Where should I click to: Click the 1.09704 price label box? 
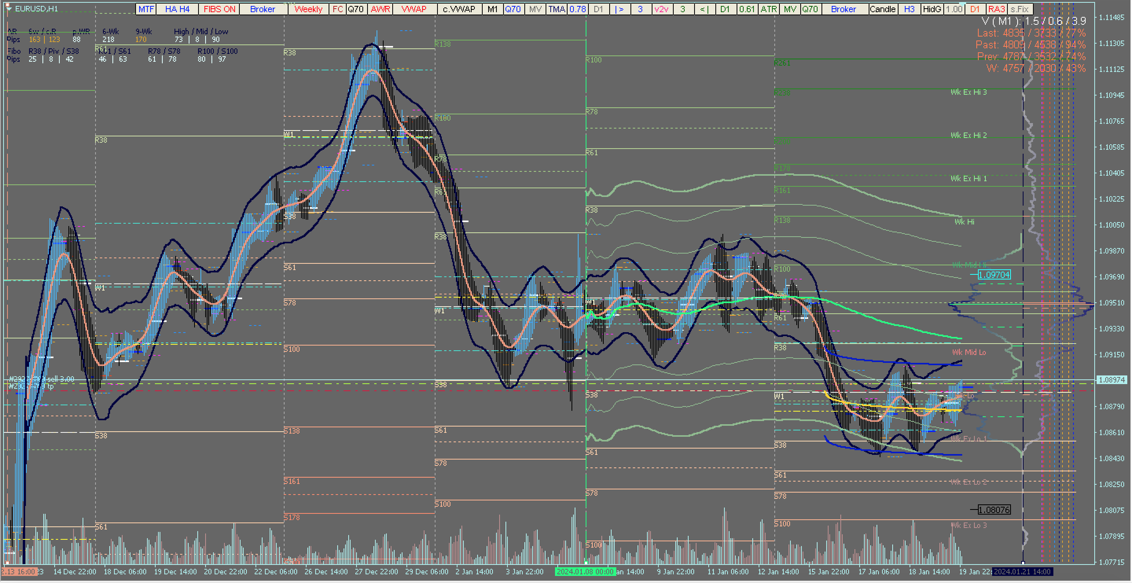(x=994, y=275)
